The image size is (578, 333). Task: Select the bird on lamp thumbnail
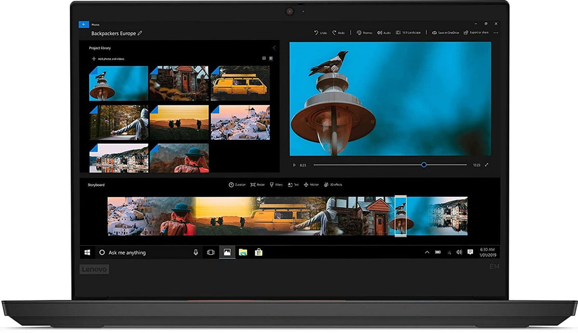(118, 83)
